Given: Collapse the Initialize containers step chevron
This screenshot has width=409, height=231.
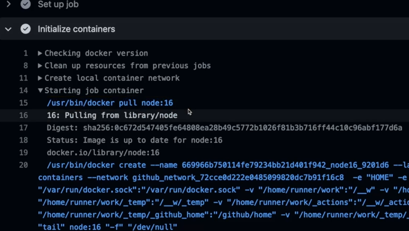Looking at the screenshot, I should [x=9, y=29].
